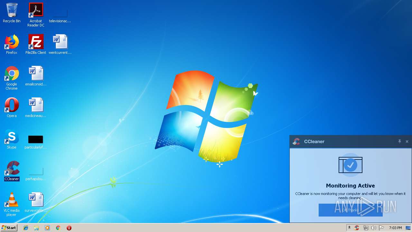This screenshot has height=232, width=412.
Task: Select the medicineau... Word document
Action: pos(36,108)
